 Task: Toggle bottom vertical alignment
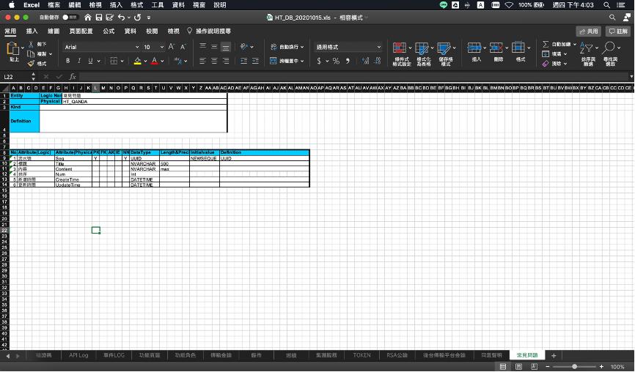coord(226,47)
